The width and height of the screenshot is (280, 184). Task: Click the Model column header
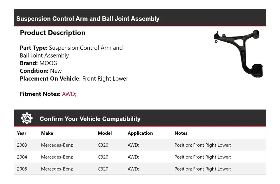pyautogui.click(x=105, y=133)
